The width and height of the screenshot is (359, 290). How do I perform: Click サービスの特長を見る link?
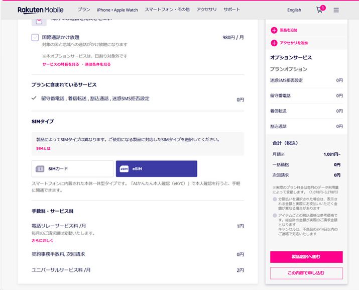click(x=60, y=64)
